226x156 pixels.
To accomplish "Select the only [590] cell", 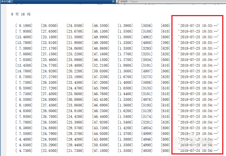I will (166, 43).
